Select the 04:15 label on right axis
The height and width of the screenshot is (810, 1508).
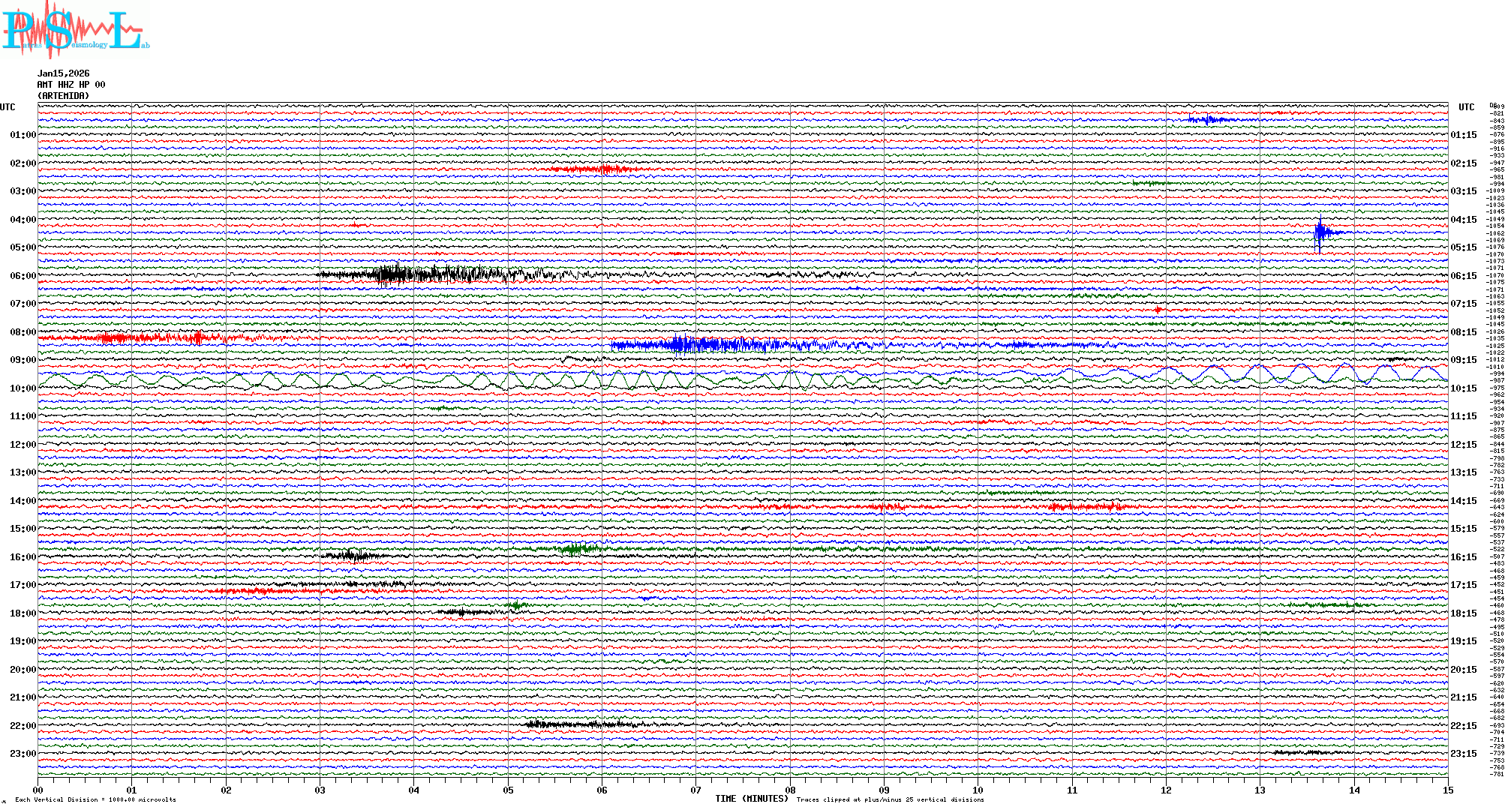tap(1463, 220)
